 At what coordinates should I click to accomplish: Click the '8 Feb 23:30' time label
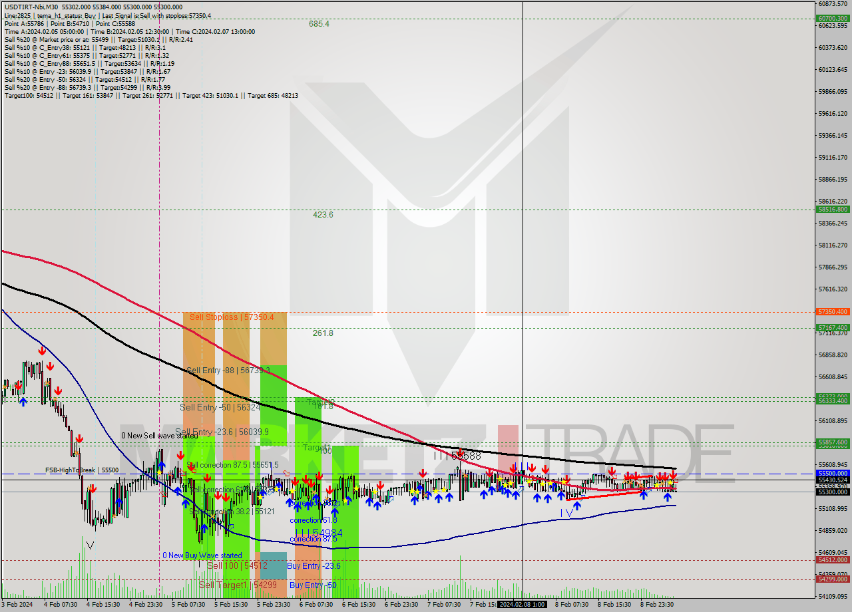(656, 605)
